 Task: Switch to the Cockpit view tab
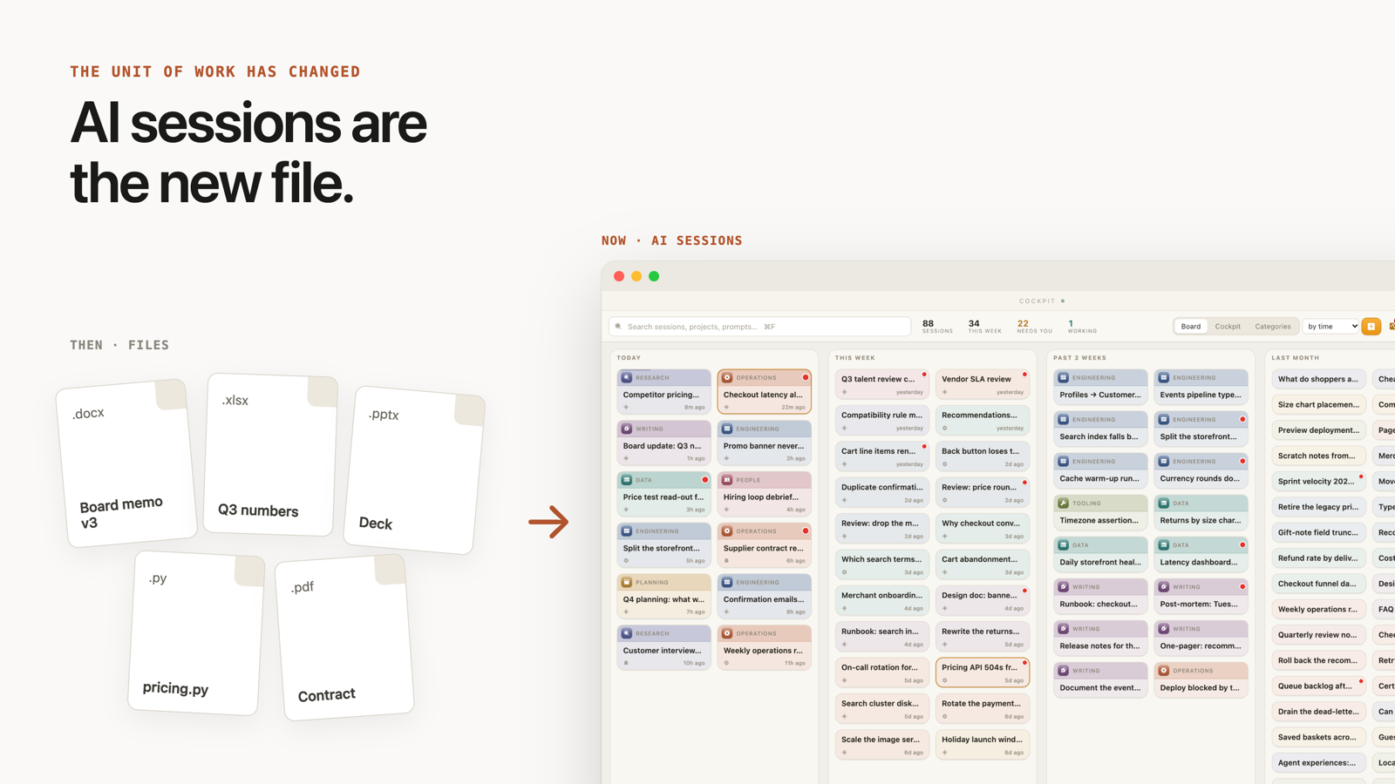click(x=1228, y=327)
